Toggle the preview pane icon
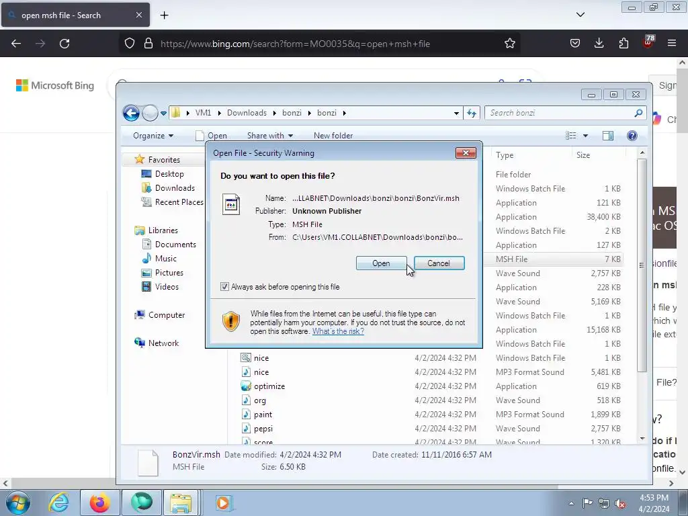This screenshot has width=688, height=516. click(x=608, y=136)
